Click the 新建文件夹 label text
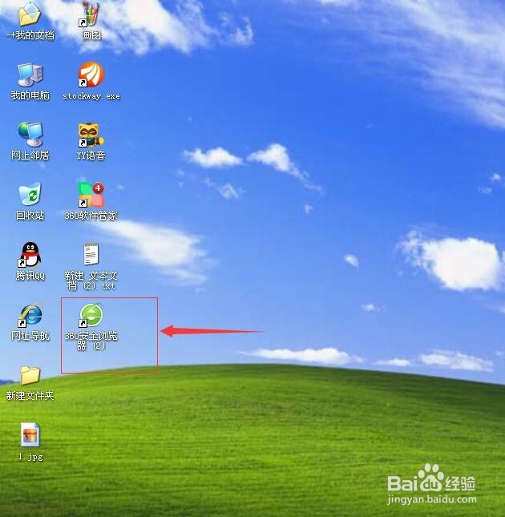The height and width of the screenshot is (517, 505). [30, 396]
